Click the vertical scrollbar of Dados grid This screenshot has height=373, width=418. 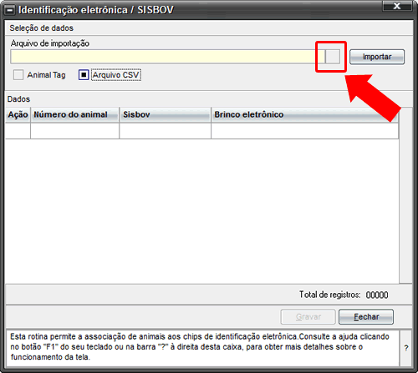(405, 195)
